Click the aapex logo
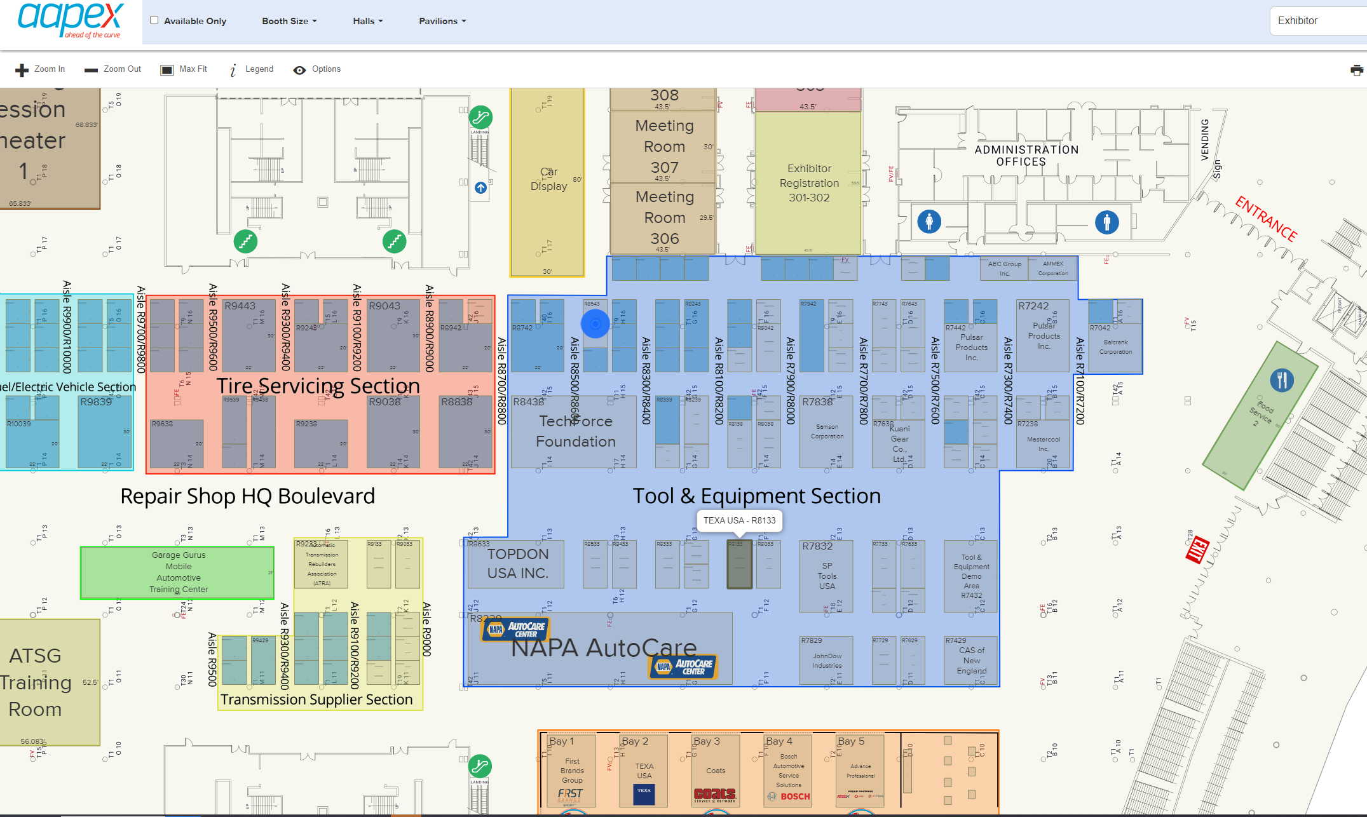Image resolution: width=1367 pixels, height=817 pixels. pyautogui.click(x=71, y=20)
